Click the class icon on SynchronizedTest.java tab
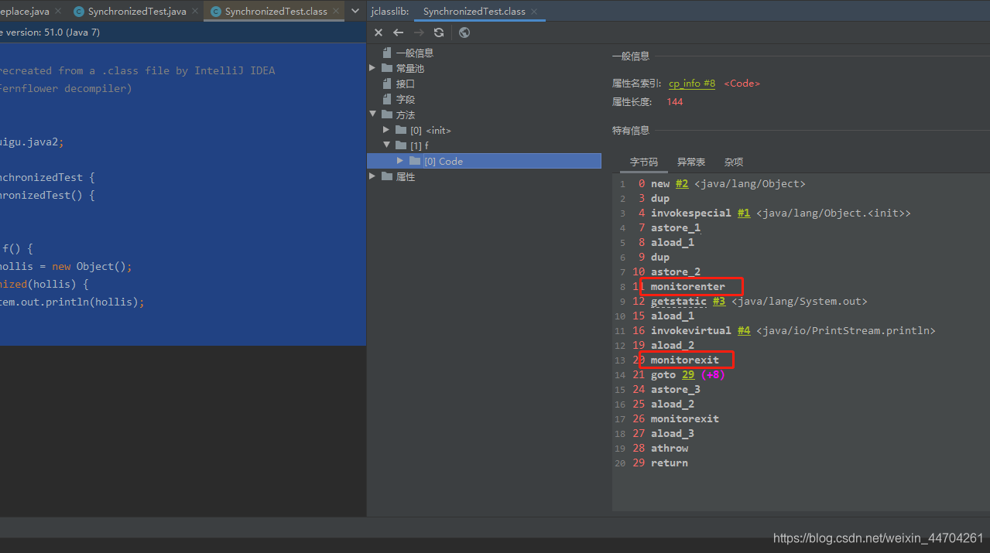 coord(79,12)
